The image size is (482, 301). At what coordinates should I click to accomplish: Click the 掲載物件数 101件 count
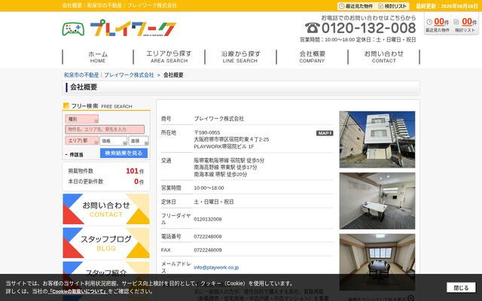[x=135, y=171]
